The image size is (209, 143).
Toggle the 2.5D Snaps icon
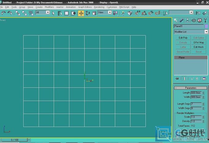[137, 13]
